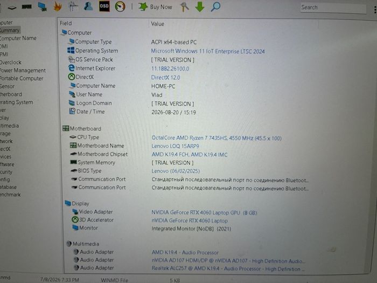Select the 2026-08-20 / 15:19 value
The width and height of the screenshot is (377, 283).
(173, 112)
